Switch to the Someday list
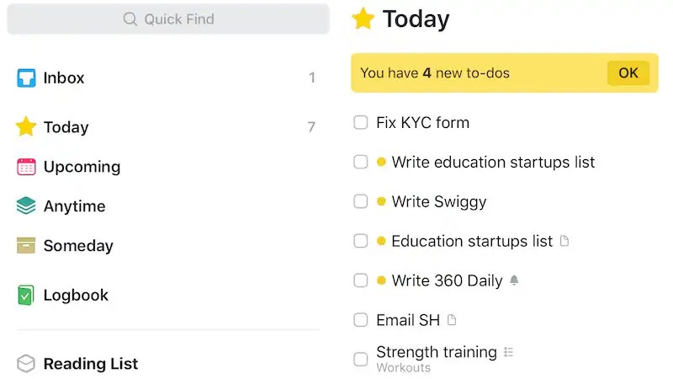Viewport: 673px width, 379px height. [x=78, y=246]
